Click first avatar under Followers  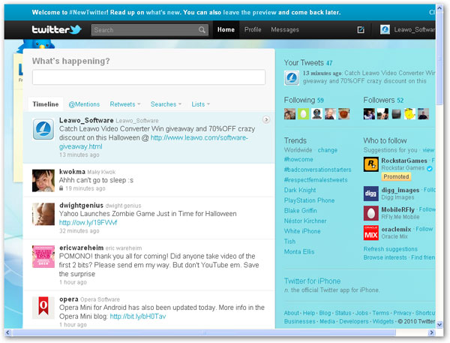click(369, 114)
